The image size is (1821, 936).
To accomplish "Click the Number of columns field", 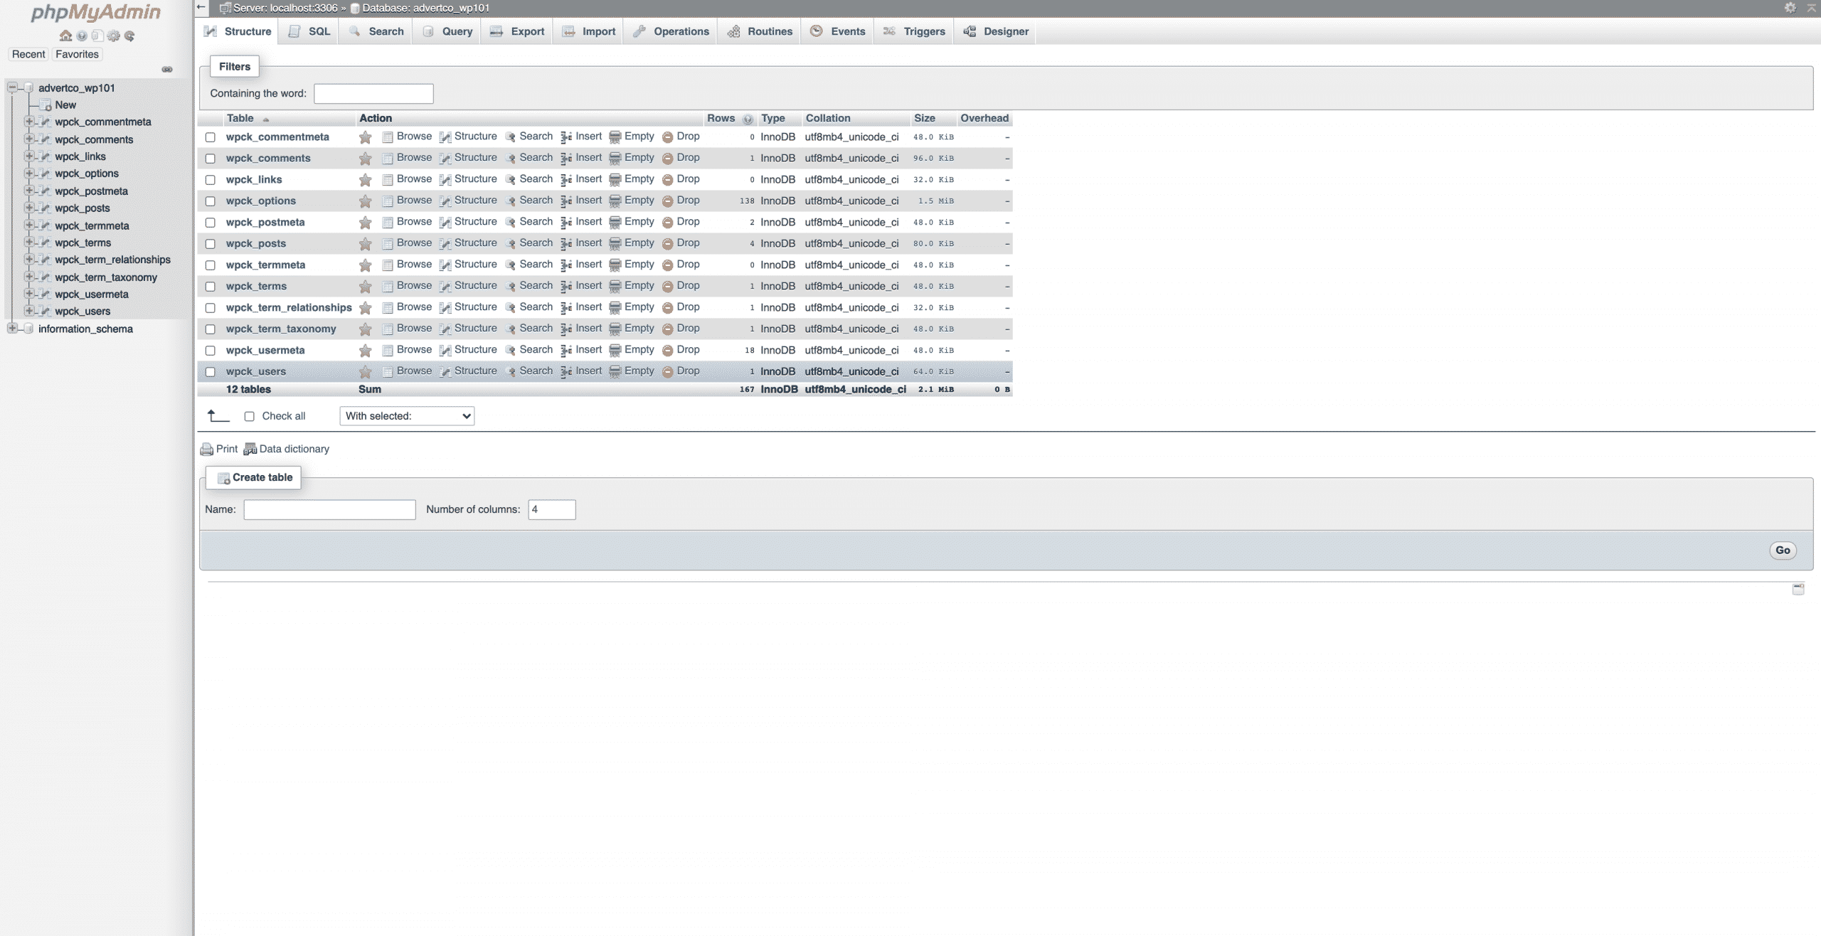I will (x=552, y=510).
